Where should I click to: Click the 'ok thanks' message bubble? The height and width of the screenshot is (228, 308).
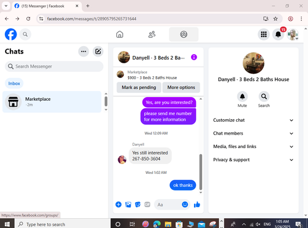tap(183, 185)
